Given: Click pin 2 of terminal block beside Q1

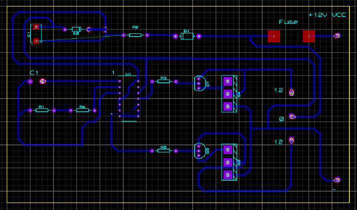Looking at the screenshot, I should point(228,94).
